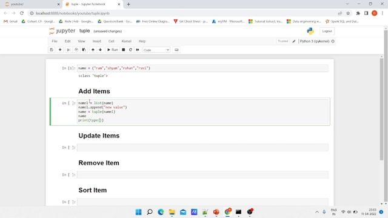Share this page icon in address bar
Screen dimensions: 388x218
tap(339, 13)
